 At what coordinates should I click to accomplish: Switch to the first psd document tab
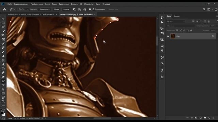tap(31, 14)
